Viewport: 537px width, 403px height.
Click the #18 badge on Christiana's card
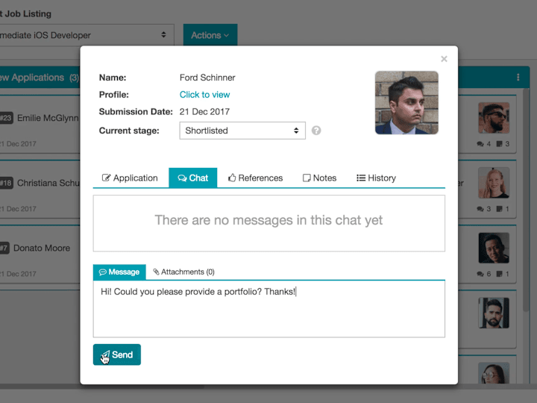tap(6, 183)
